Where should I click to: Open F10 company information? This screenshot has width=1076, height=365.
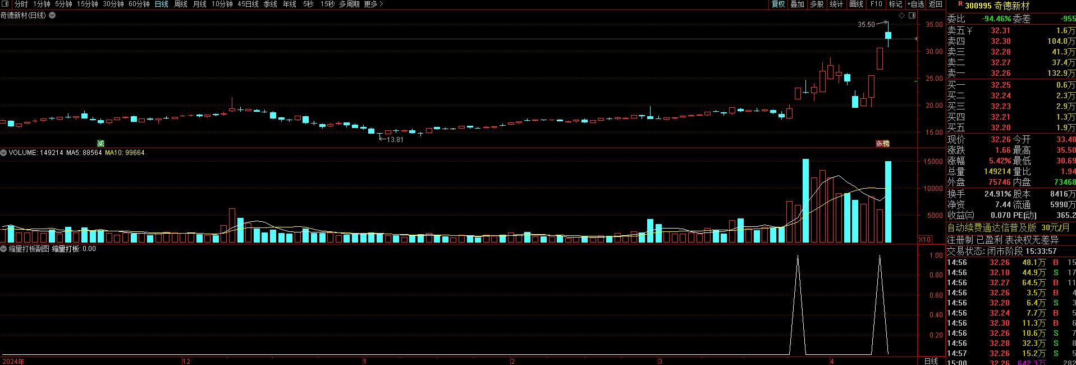(x=876, y=4)
